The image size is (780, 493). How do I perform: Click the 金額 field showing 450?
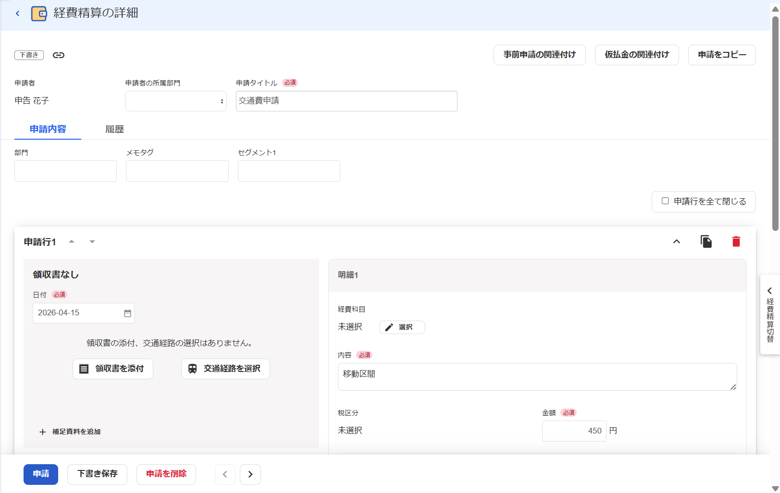point(574,431)
